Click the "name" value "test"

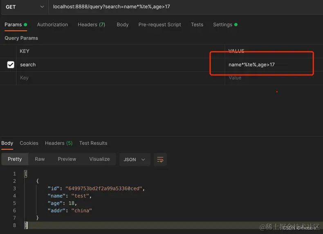(80, 196)
